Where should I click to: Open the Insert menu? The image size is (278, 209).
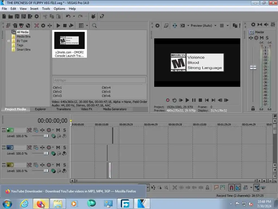pos(34,9)
